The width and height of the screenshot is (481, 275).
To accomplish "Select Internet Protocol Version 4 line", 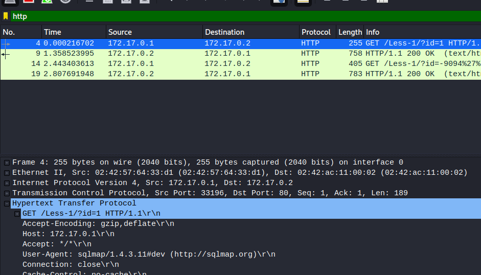I will [152, 183].
